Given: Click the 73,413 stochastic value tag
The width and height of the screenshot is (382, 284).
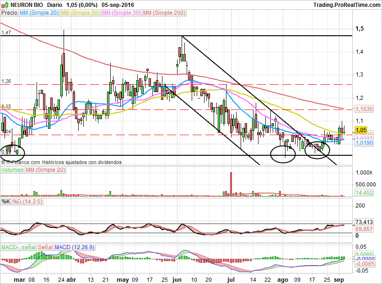Looking at the screenshot, I should tap(364, 222).
